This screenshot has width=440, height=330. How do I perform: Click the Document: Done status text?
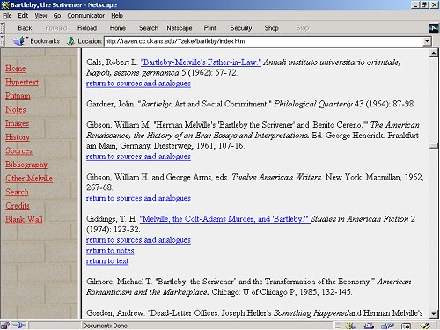(x=105, y=326)
